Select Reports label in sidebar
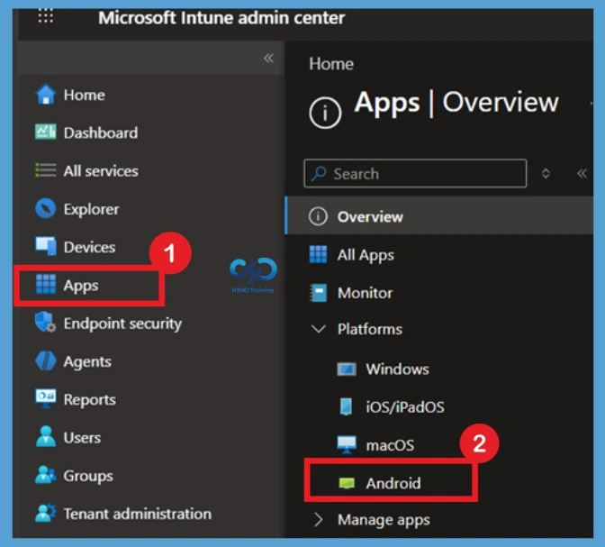The width and height of the screenshot is (605, 547). (89, 399)
